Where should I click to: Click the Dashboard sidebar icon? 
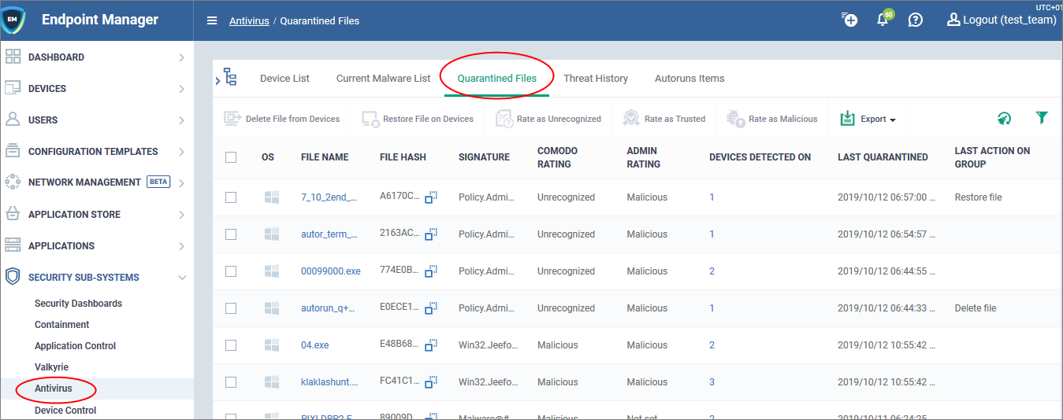tap(13, 57)
